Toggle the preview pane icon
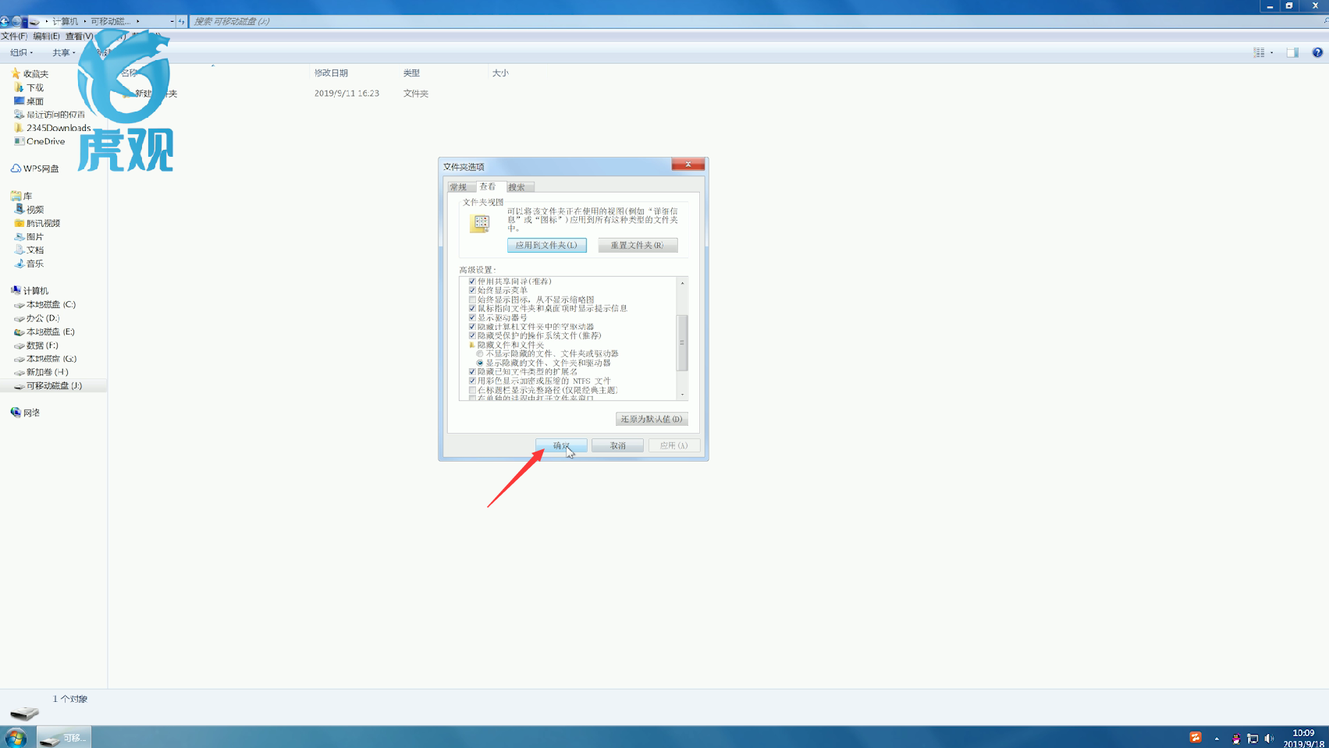1329x748 pixels. click(x=1292, y=52)
